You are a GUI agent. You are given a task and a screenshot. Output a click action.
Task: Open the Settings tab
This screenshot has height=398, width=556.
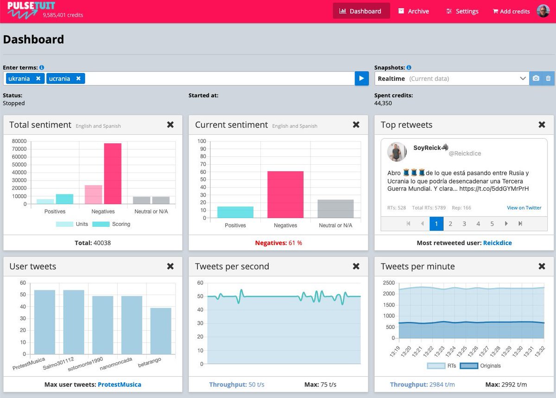point(462,11)
